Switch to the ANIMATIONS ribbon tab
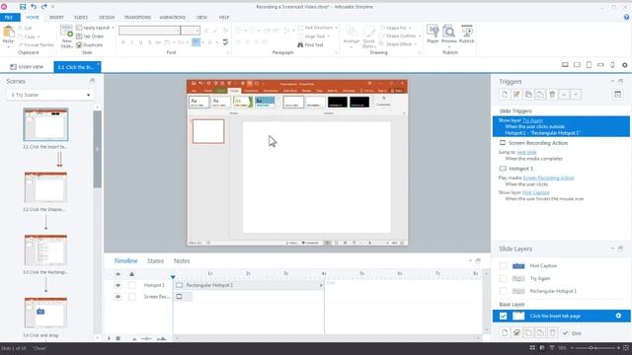Screen dimensions: 632x355 click(173, 18)
